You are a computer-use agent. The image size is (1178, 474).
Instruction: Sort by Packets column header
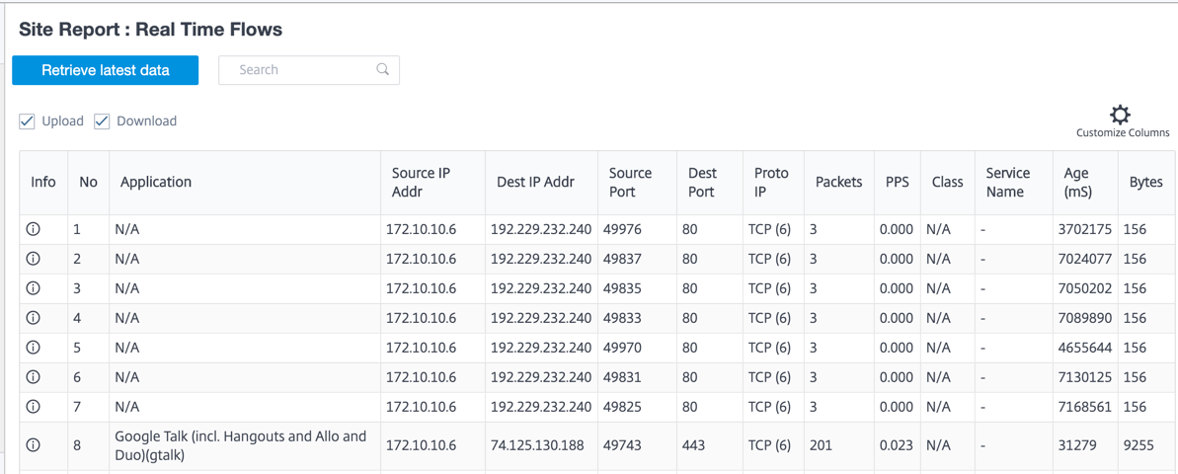[838, 183]
